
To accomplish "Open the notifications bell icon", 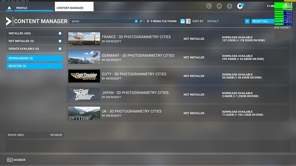I will pyautogui.click(x=240, y=6).
